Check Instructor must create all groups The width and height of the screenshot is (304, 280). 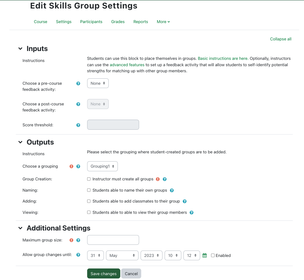[x=89, y=179]
